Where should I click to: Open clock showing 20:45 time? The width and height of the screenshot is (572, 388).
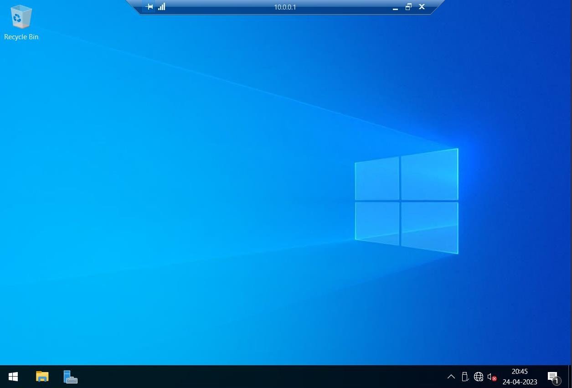(x=520, y=372)
